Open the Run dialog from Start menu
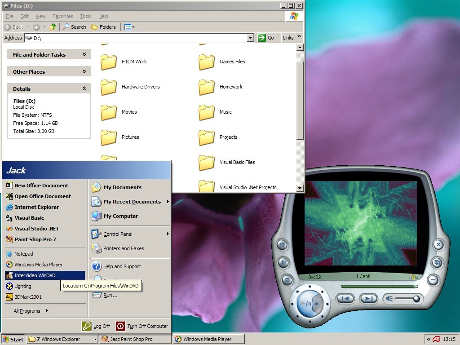The image size is (460, 345). coord(130,295)
